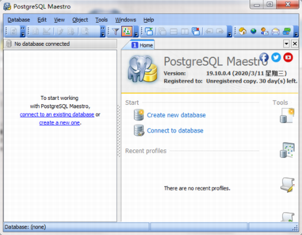Open the Twitter icon link
This screenshot has width=302, height=235.
tap(276, 58)
